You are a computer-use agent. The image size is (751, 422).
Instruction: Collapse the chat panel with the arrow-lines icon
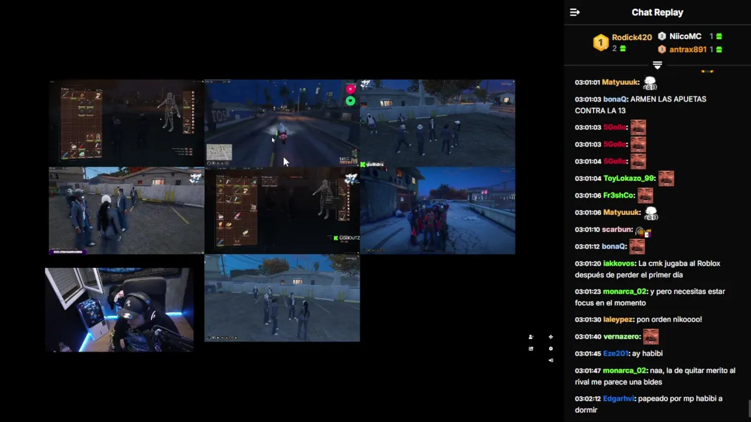click(574, 12)
